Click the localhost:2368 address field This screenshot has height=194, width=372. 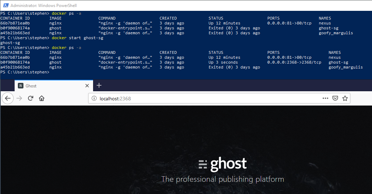pyautogui.click(x=219, y=98)
